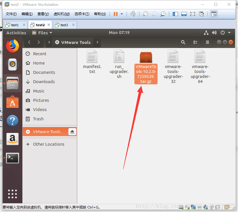Click the Files icon in the dock
The width and height of the screenshot is (238, 212).
(12, 83)
